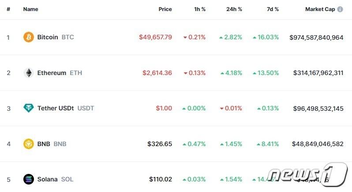Click the Tether USDt logo icon

(x=29, y=108)
